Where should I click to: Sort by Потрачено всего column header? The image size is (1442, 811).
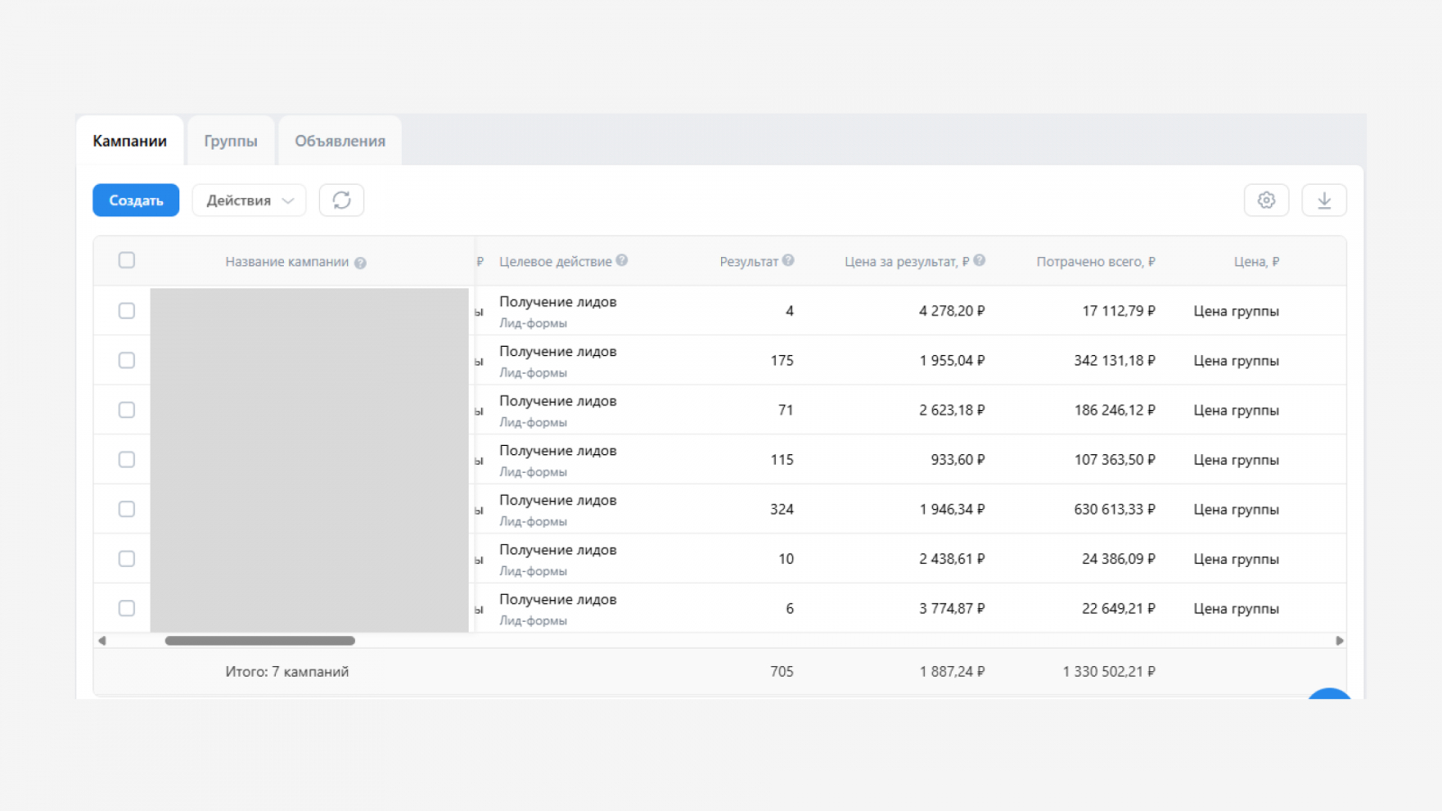coord(1095,261)
